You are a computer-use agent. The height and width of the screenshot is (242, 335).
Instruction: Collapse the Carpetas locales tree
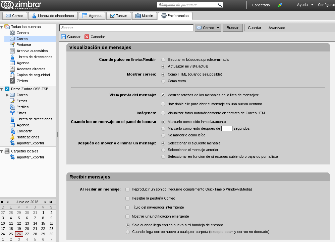pos(2,151)
